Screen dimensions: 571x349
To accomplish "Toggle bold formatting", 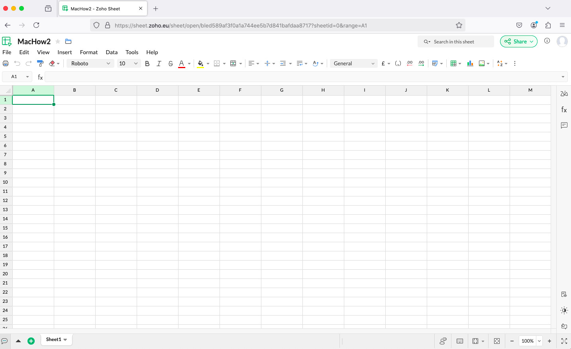I will click(x=147, y=63).
